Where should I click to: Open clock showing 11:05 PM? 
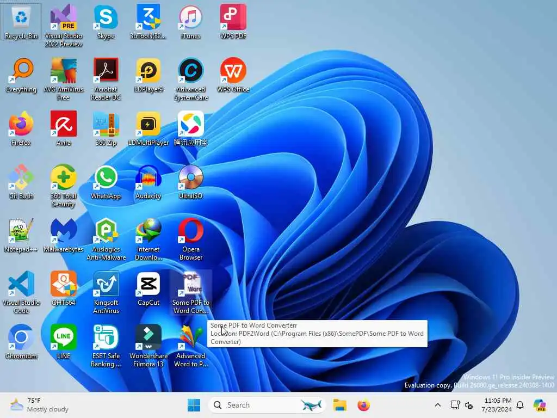497,405
